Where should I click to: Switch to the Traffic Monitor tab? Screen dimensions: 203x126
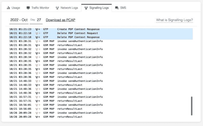click(x=40, y=8)
